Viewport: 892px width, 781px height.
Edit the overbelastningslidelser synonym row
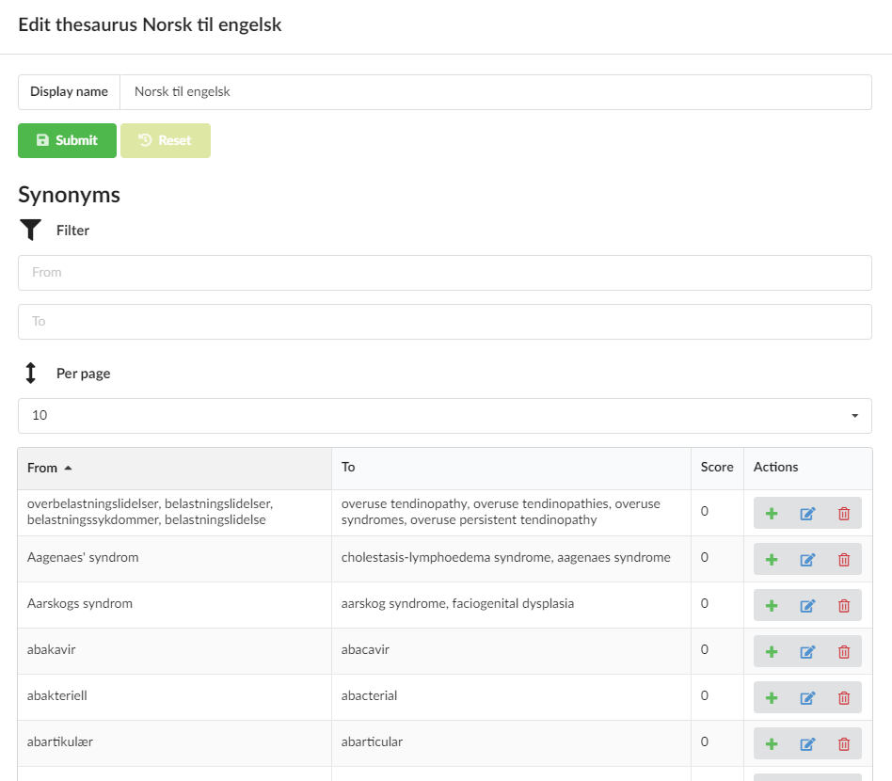[808, 514]
